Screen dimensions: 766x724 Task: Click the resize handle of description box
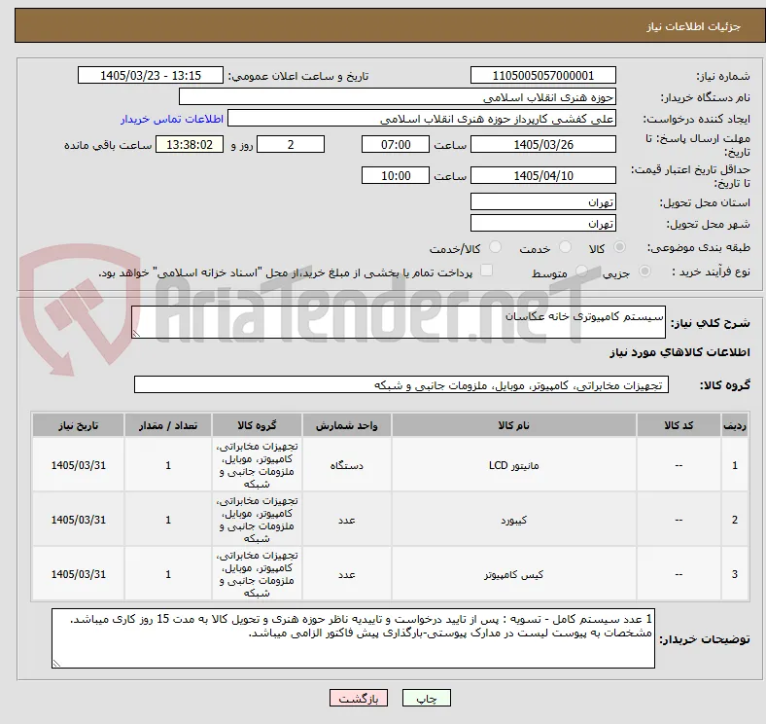[136, 333]
